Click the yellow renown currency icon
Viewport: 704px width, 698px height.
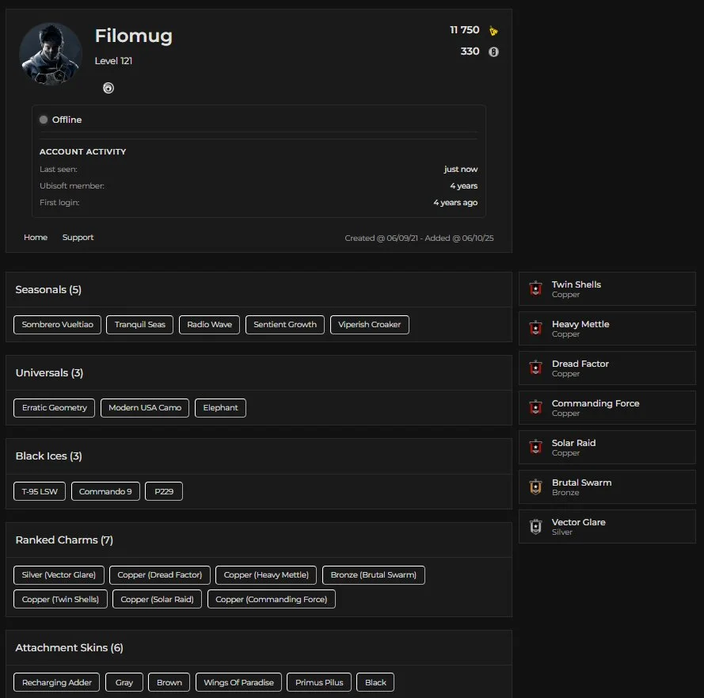pyautogui.click(x=493, y=31)
